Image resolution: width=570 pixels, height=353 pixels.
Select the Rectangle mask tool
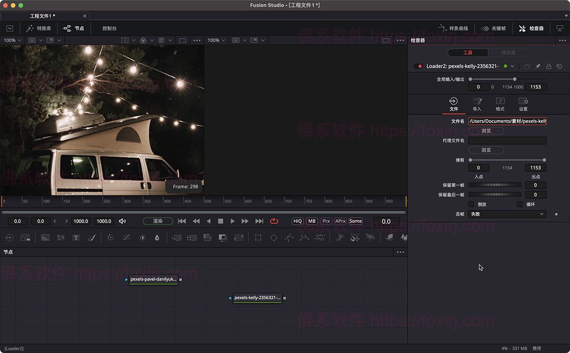(x=258, y=237)
